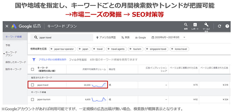Change location アメリカ合衆国
Screen dimensions: 234x112
[x=106, y=38]
